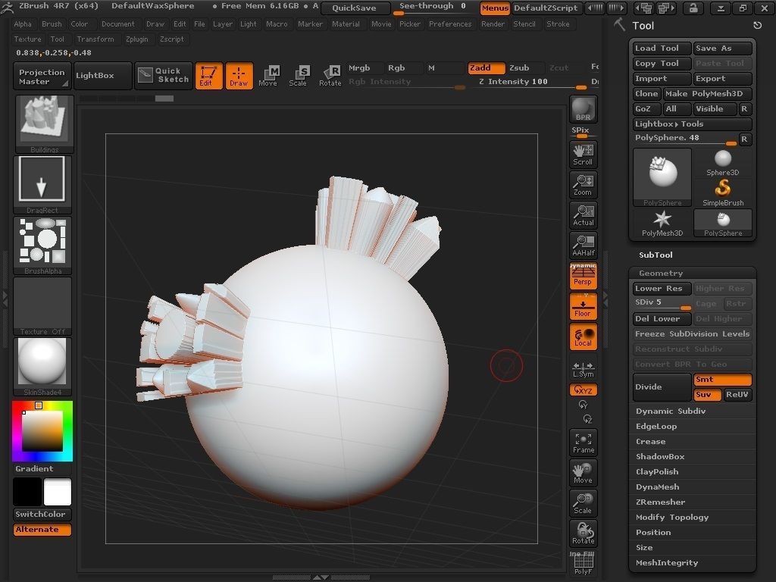Image resolution: width=776 pixels, height=582 pixels.
Task: Toggle Zsub mode
Action: point(525,67)
